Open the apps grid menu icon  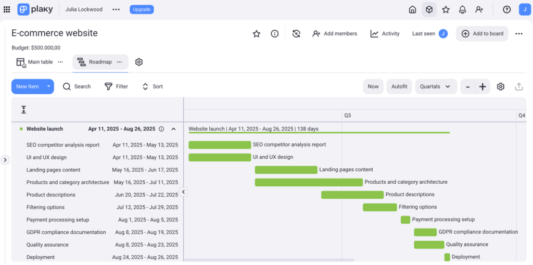(x=7, y=9)
